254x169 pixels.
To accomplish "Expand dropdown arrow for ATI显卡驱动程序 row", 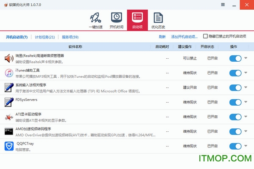I will click(x=246, y=117).
